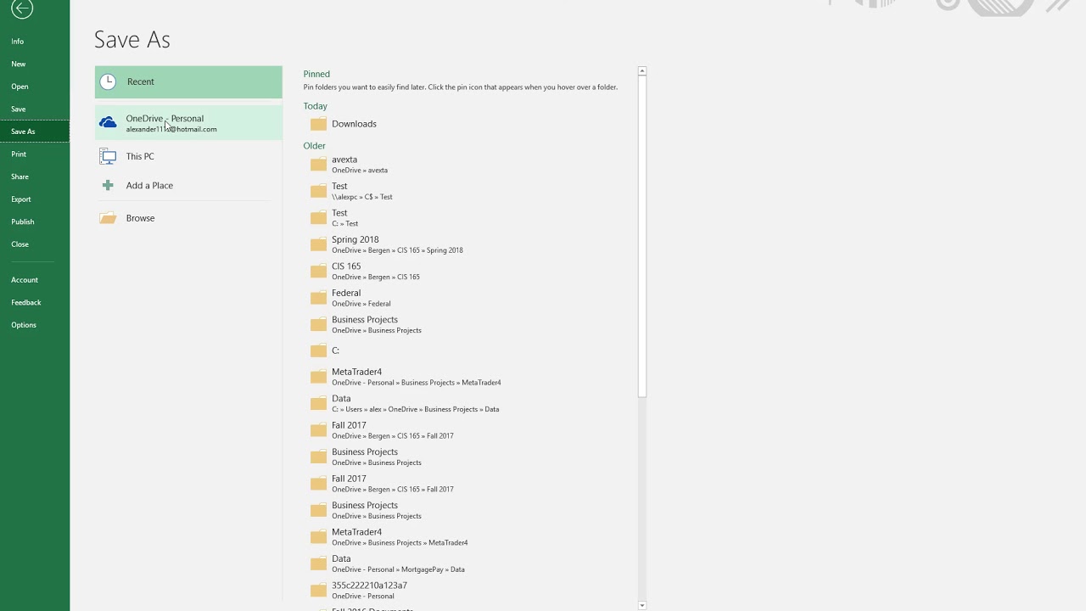Click the Add a Place plus icon
1086x611 pixels.
click(x=108, y=185)
